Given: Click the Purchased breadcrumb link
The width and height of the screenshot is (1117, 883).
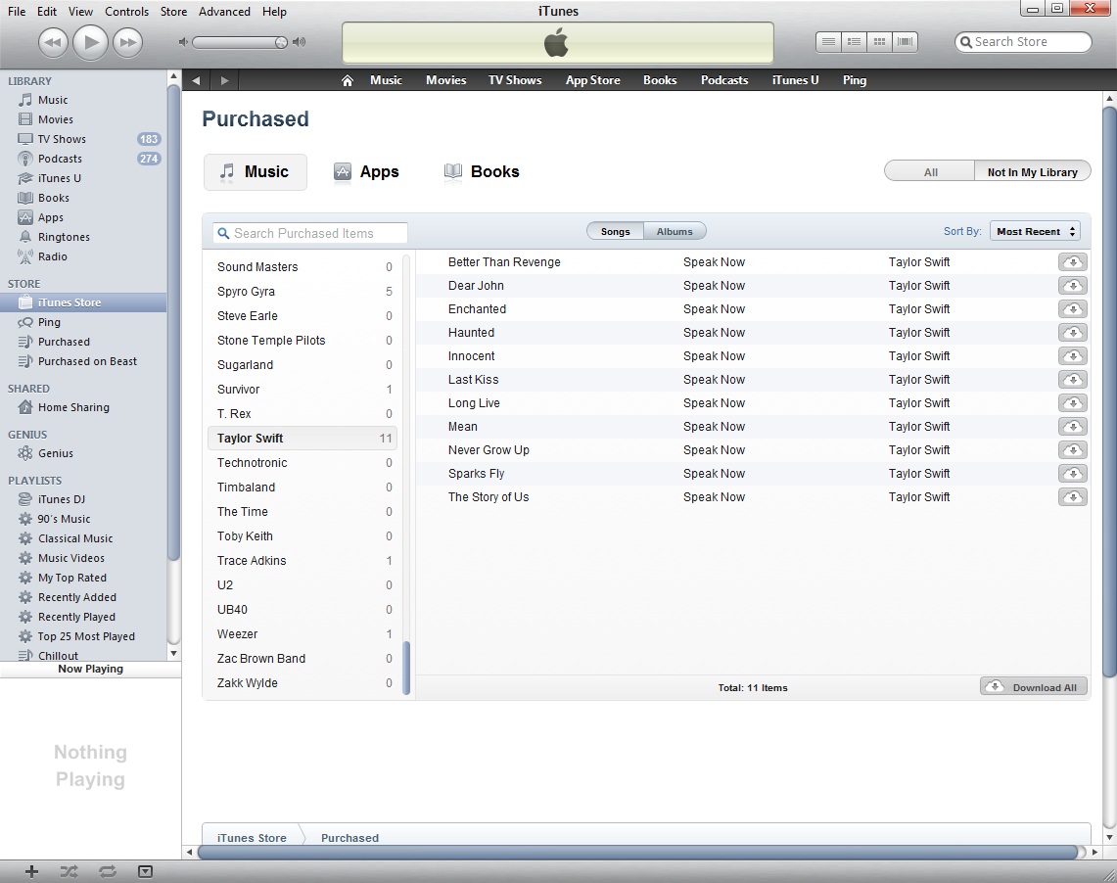Looking at the screenshot, I should (349, 837).
